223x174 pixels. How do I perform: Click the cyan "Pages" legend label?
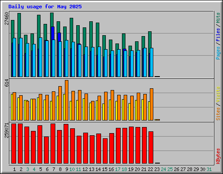coord(218,53)
